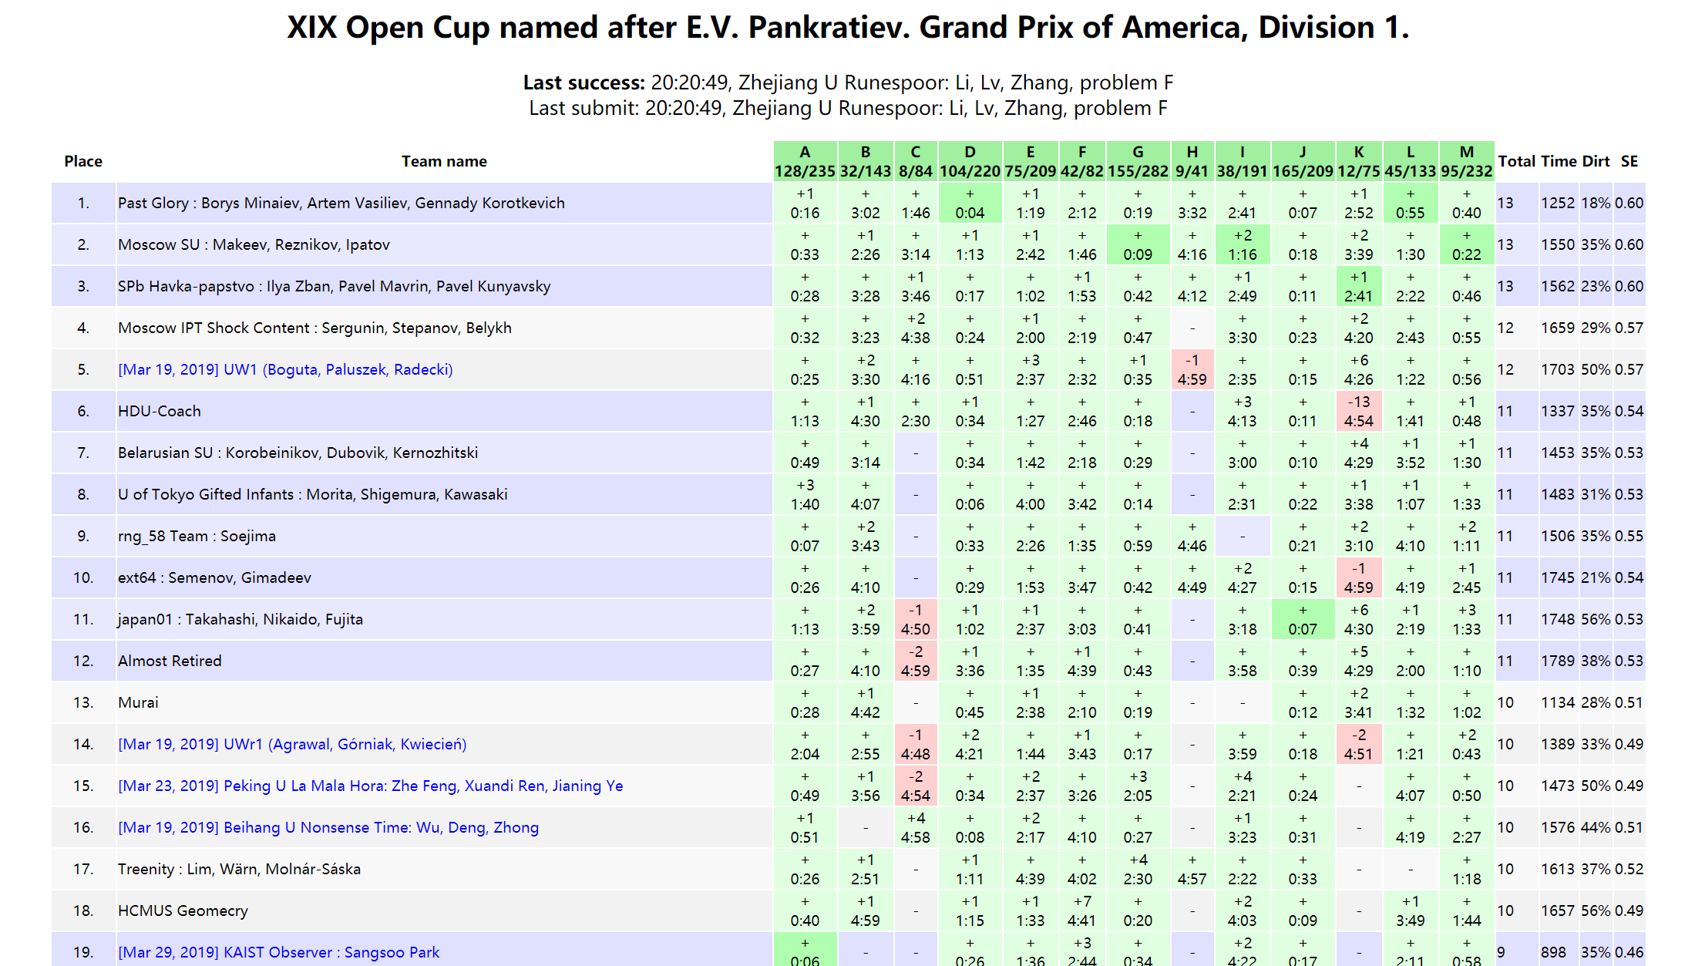Click Past Glory's problem D cell showing 0:04
The image size is (1695, 966).
(970, 203)
